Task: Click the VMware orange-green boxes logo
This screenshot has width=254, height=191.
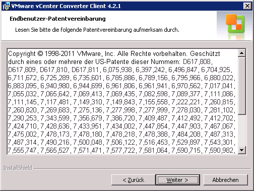Action: pyautogui.click(x=235, y=24)
